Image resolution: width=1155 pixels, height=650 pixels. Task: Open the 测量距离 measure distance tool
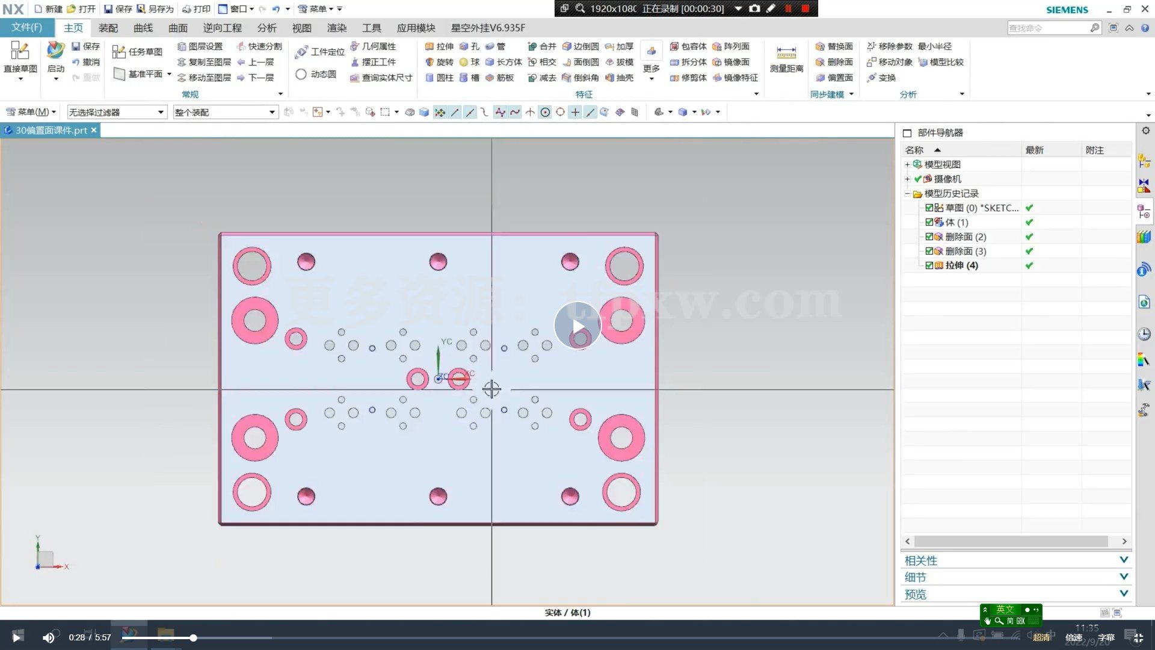tap(786, 57)
